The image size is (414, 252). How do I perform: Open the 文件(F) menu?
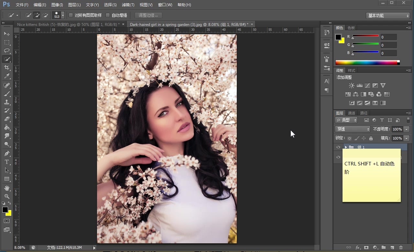pyautogui.click(x=22, y=5)
